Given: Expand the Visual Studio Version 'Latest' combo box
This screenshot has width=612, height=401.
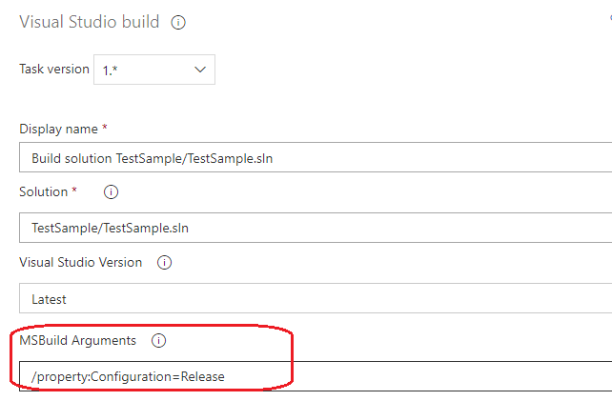Looking at the screenshot, I should coord(315,299).
